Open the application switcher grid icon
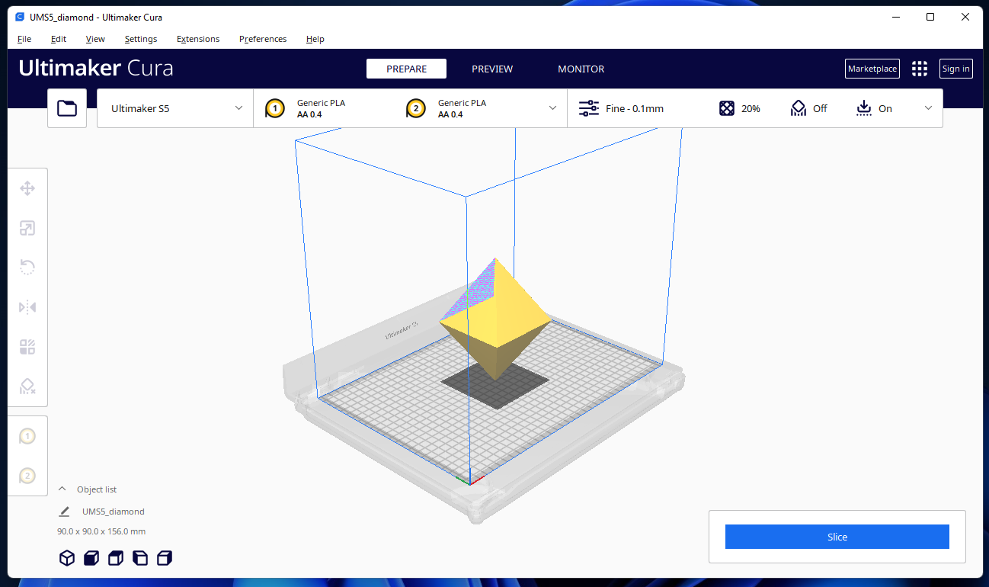Screen dimensions: 989x587 coord(920,69)
